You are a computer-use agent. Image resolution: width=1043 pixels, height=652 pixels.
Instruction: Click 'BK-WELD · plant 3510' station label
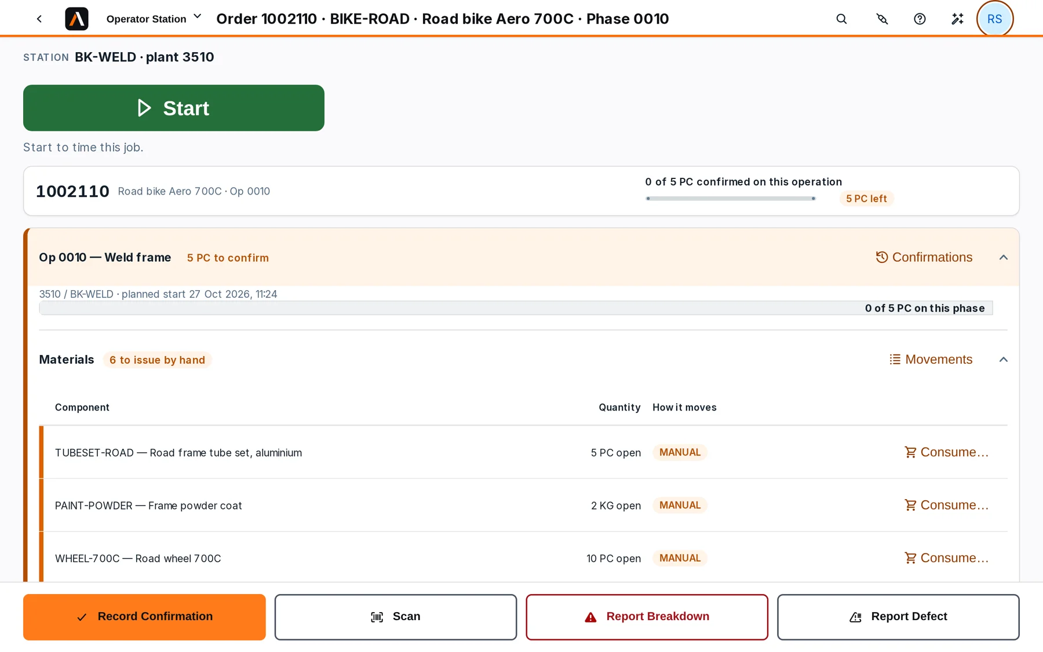pos(144,57)
